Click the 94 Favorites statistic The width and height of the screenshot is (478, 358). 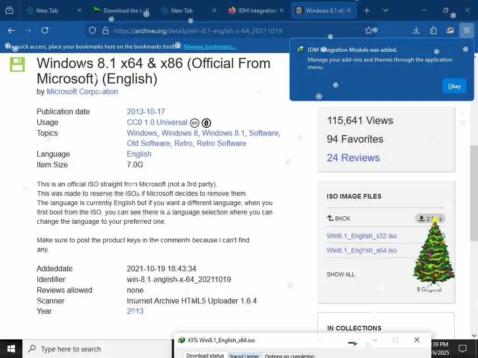[355, 139]
